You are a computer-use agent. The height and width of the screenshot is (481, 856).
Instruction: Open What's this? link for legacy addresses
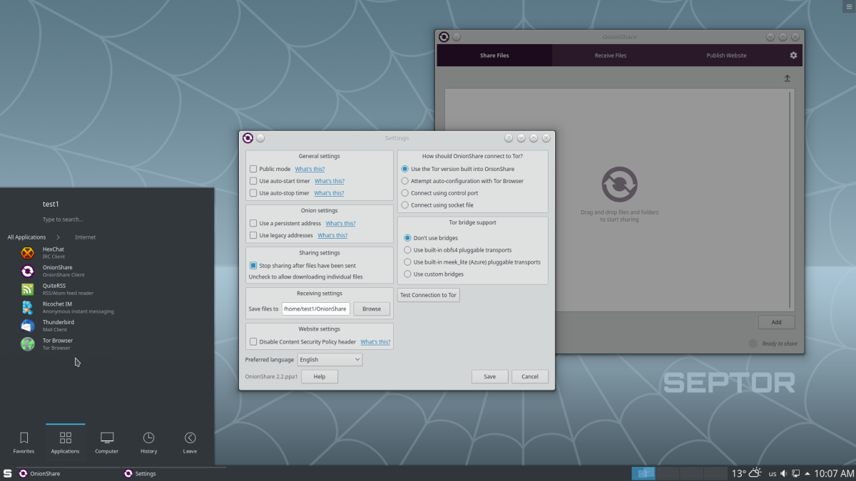(332, 235)
